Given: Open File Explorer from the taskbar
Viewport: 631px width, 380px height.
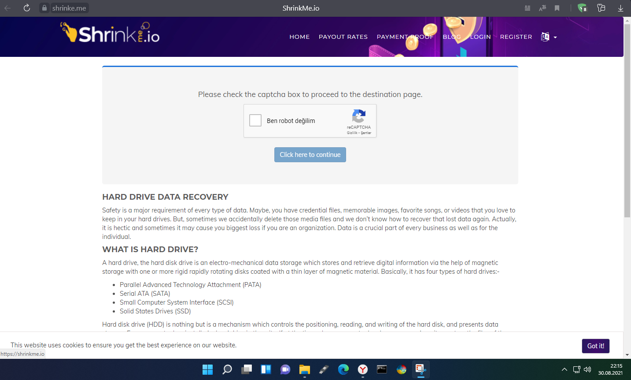Looking at the screenshot, I should pos(304,369).
